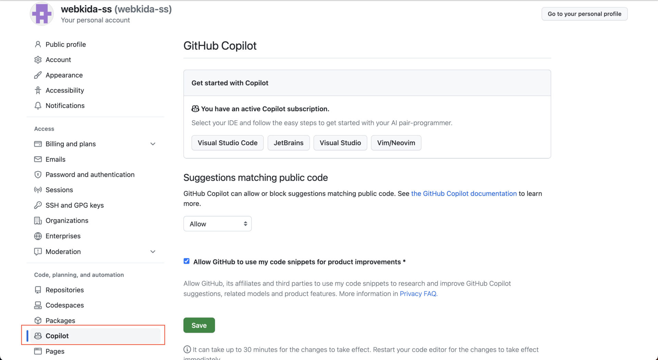Select the Organizations building icon

click(38, 220)
